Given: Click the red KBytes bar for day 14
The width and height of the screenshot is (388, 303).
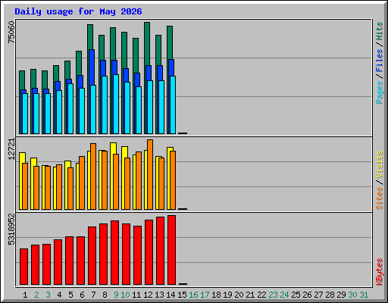Looking at the screenshot, I should [171, 250].
